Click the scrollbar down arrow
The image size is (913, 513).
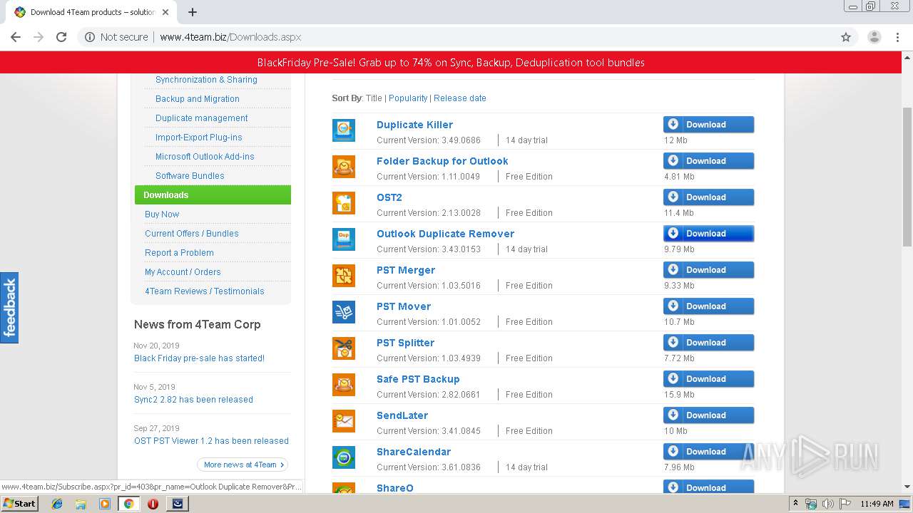(907, 487)
